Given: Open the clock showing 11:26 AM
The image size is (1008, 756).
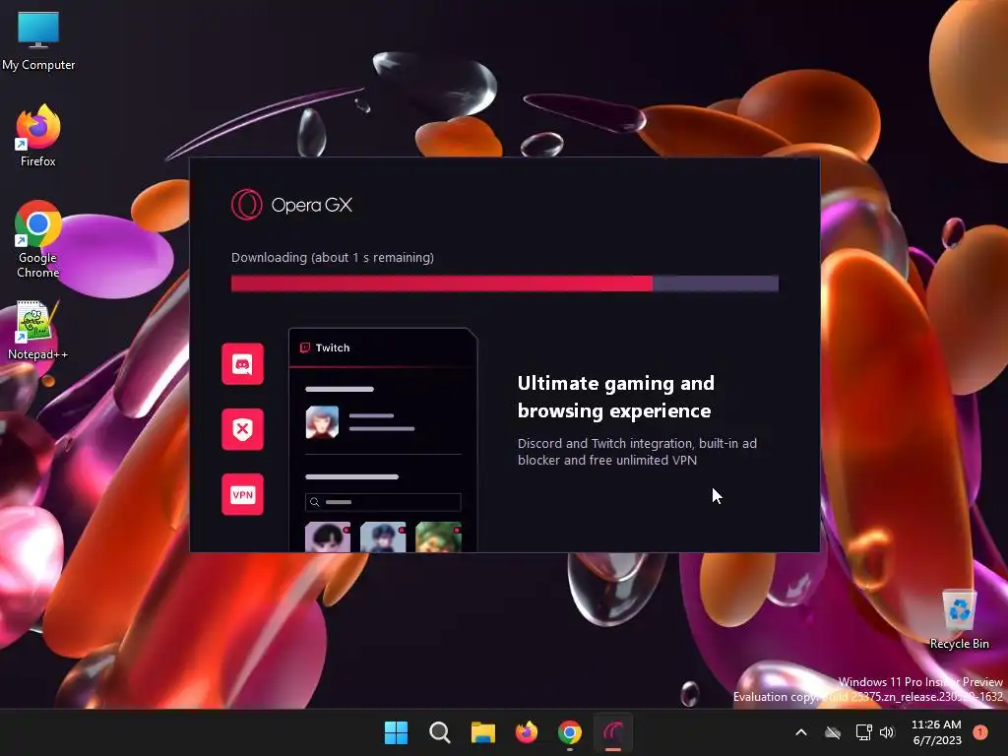Looking at the screenshot, I should [x=936, y=732].
